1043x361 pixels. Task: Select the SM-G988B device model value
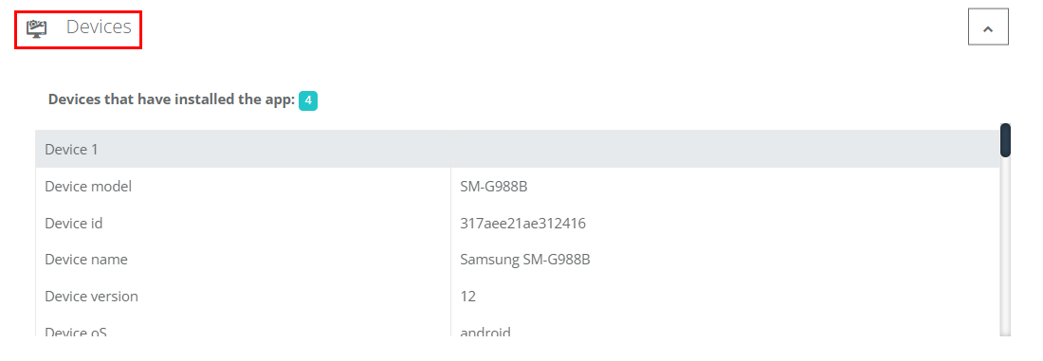(494, 187)
